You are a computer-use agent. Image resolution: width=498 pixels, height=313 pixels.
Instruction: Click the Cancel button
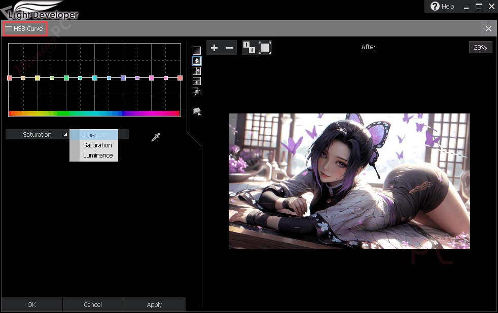tap(93, 305)
